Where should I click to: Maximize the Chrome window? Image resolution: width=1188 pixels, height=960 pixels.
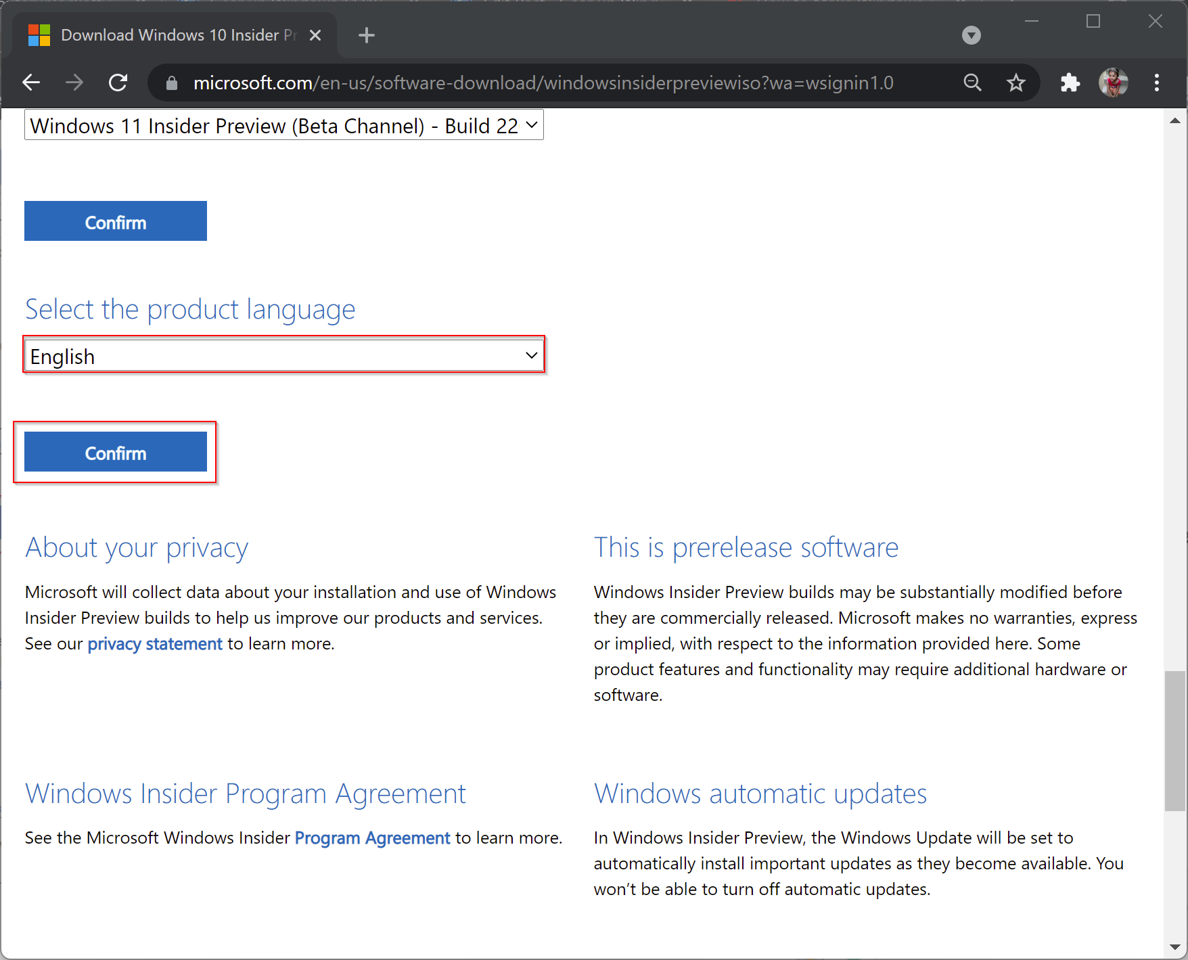pos(1093,22)
